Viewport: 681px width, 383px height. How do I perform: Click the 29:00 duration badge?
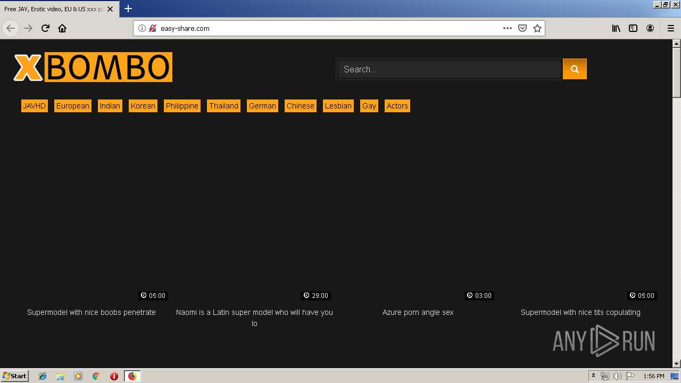pos(316,295)
